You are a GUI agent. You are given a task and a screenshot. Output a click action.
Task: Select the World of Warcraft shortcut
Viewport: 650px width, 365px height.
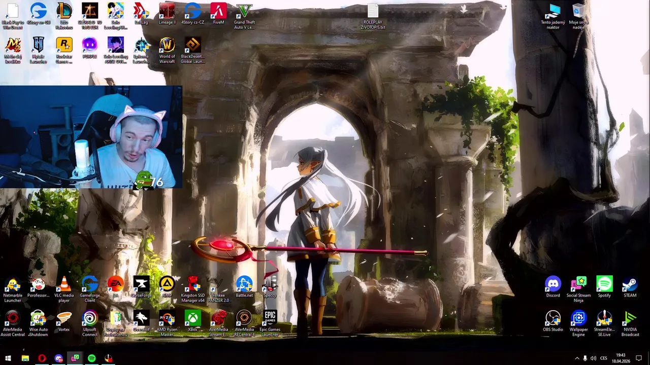167,50
